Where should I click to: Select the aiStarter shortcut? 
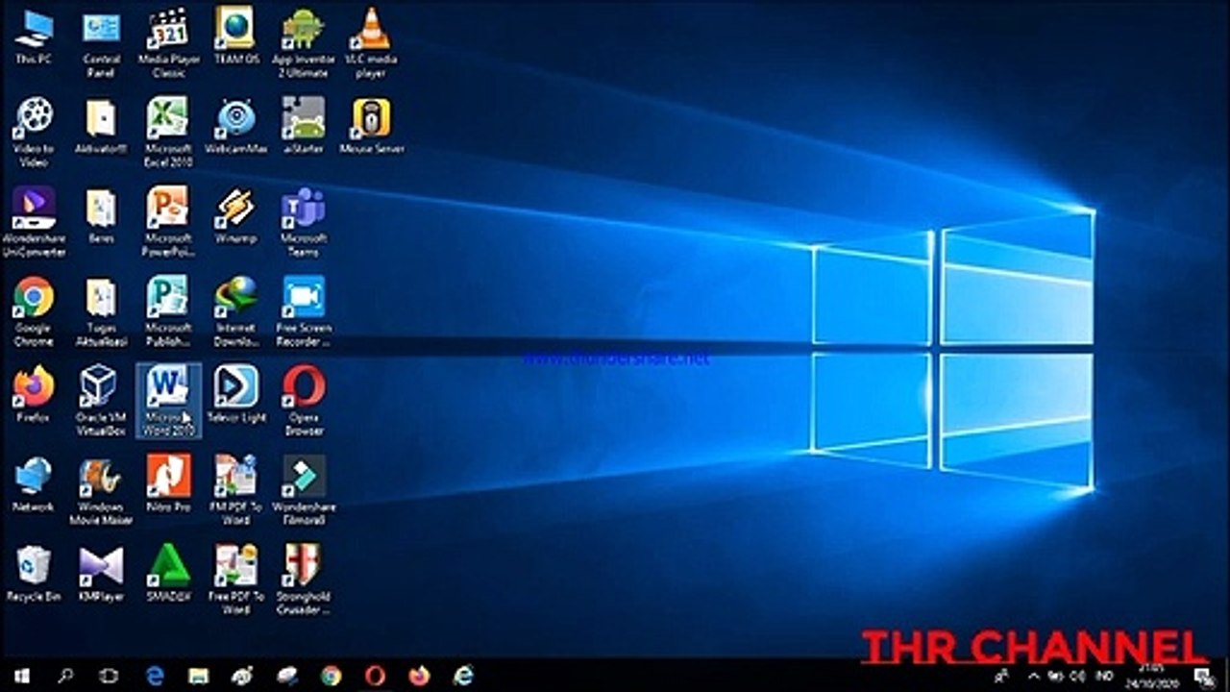pos(304,126)
